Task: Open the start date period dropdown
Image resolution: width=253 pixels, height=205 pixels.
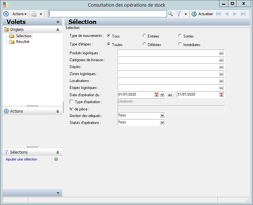Action: 162,95
